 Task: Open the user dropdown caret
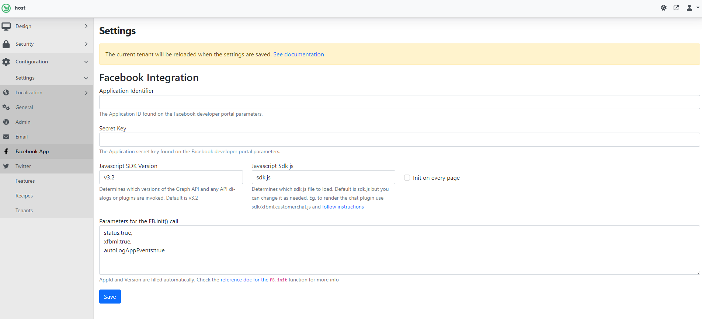click(698, 8)
